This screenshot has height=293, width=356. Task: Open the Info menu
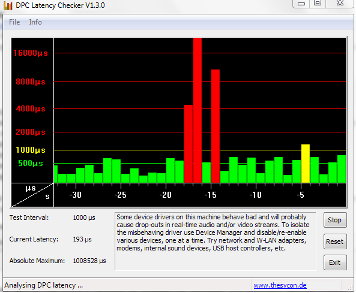(x=35, y=22)
